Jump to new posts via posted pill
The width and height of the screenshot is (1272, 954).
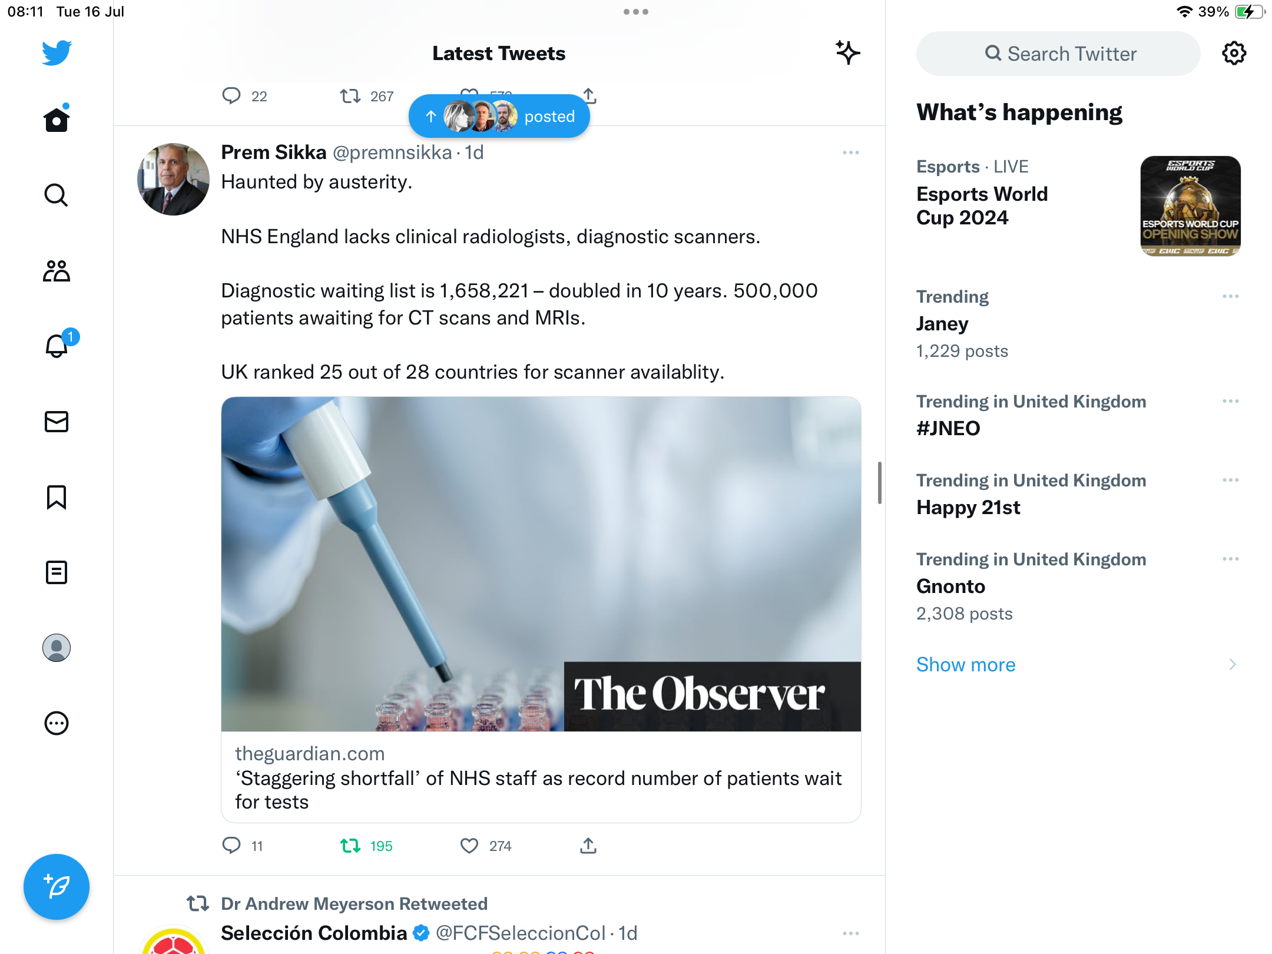click(499, 117)
